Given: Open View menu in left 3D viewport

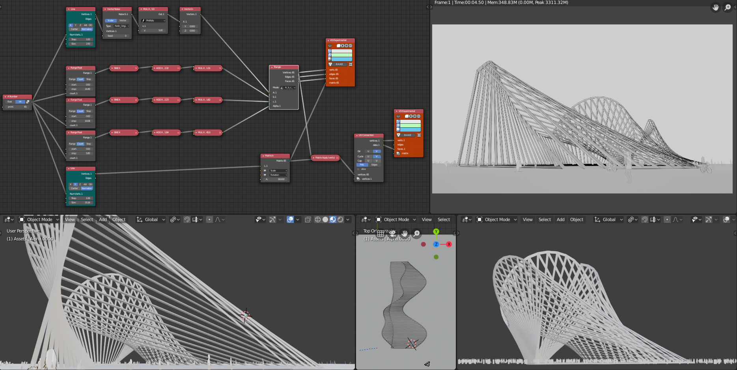Looking at the screenshot, I should pos(70,219).
